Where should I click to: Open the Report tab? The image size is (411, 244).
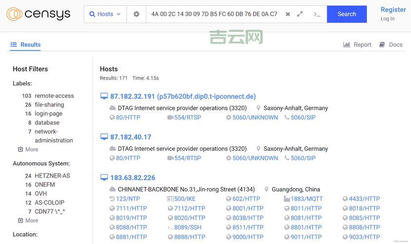[x=357, y=44]
